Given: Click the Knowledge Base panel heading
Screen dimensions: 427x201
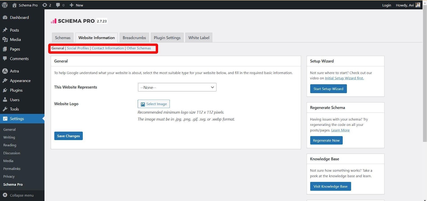Looking at the screenshot, I should (325, 159).
